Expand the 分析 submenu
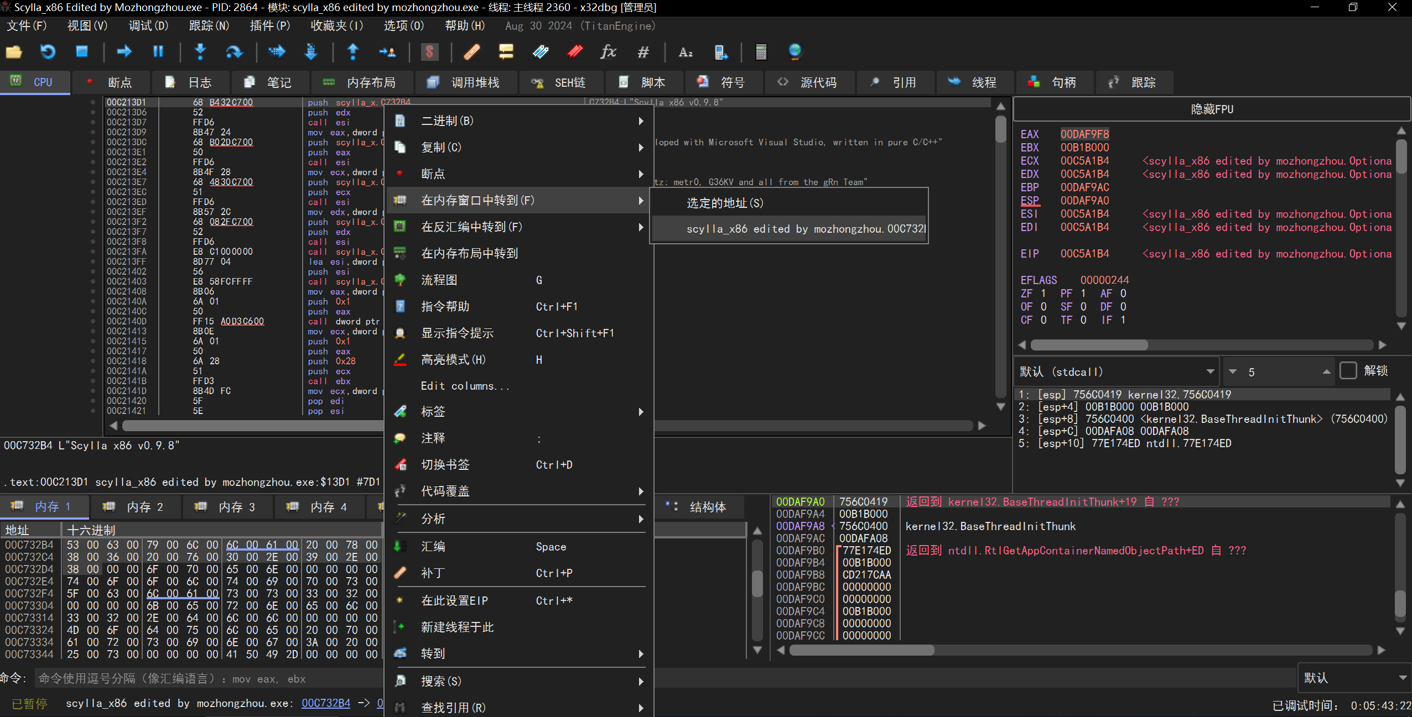 (x=519, y=519)
